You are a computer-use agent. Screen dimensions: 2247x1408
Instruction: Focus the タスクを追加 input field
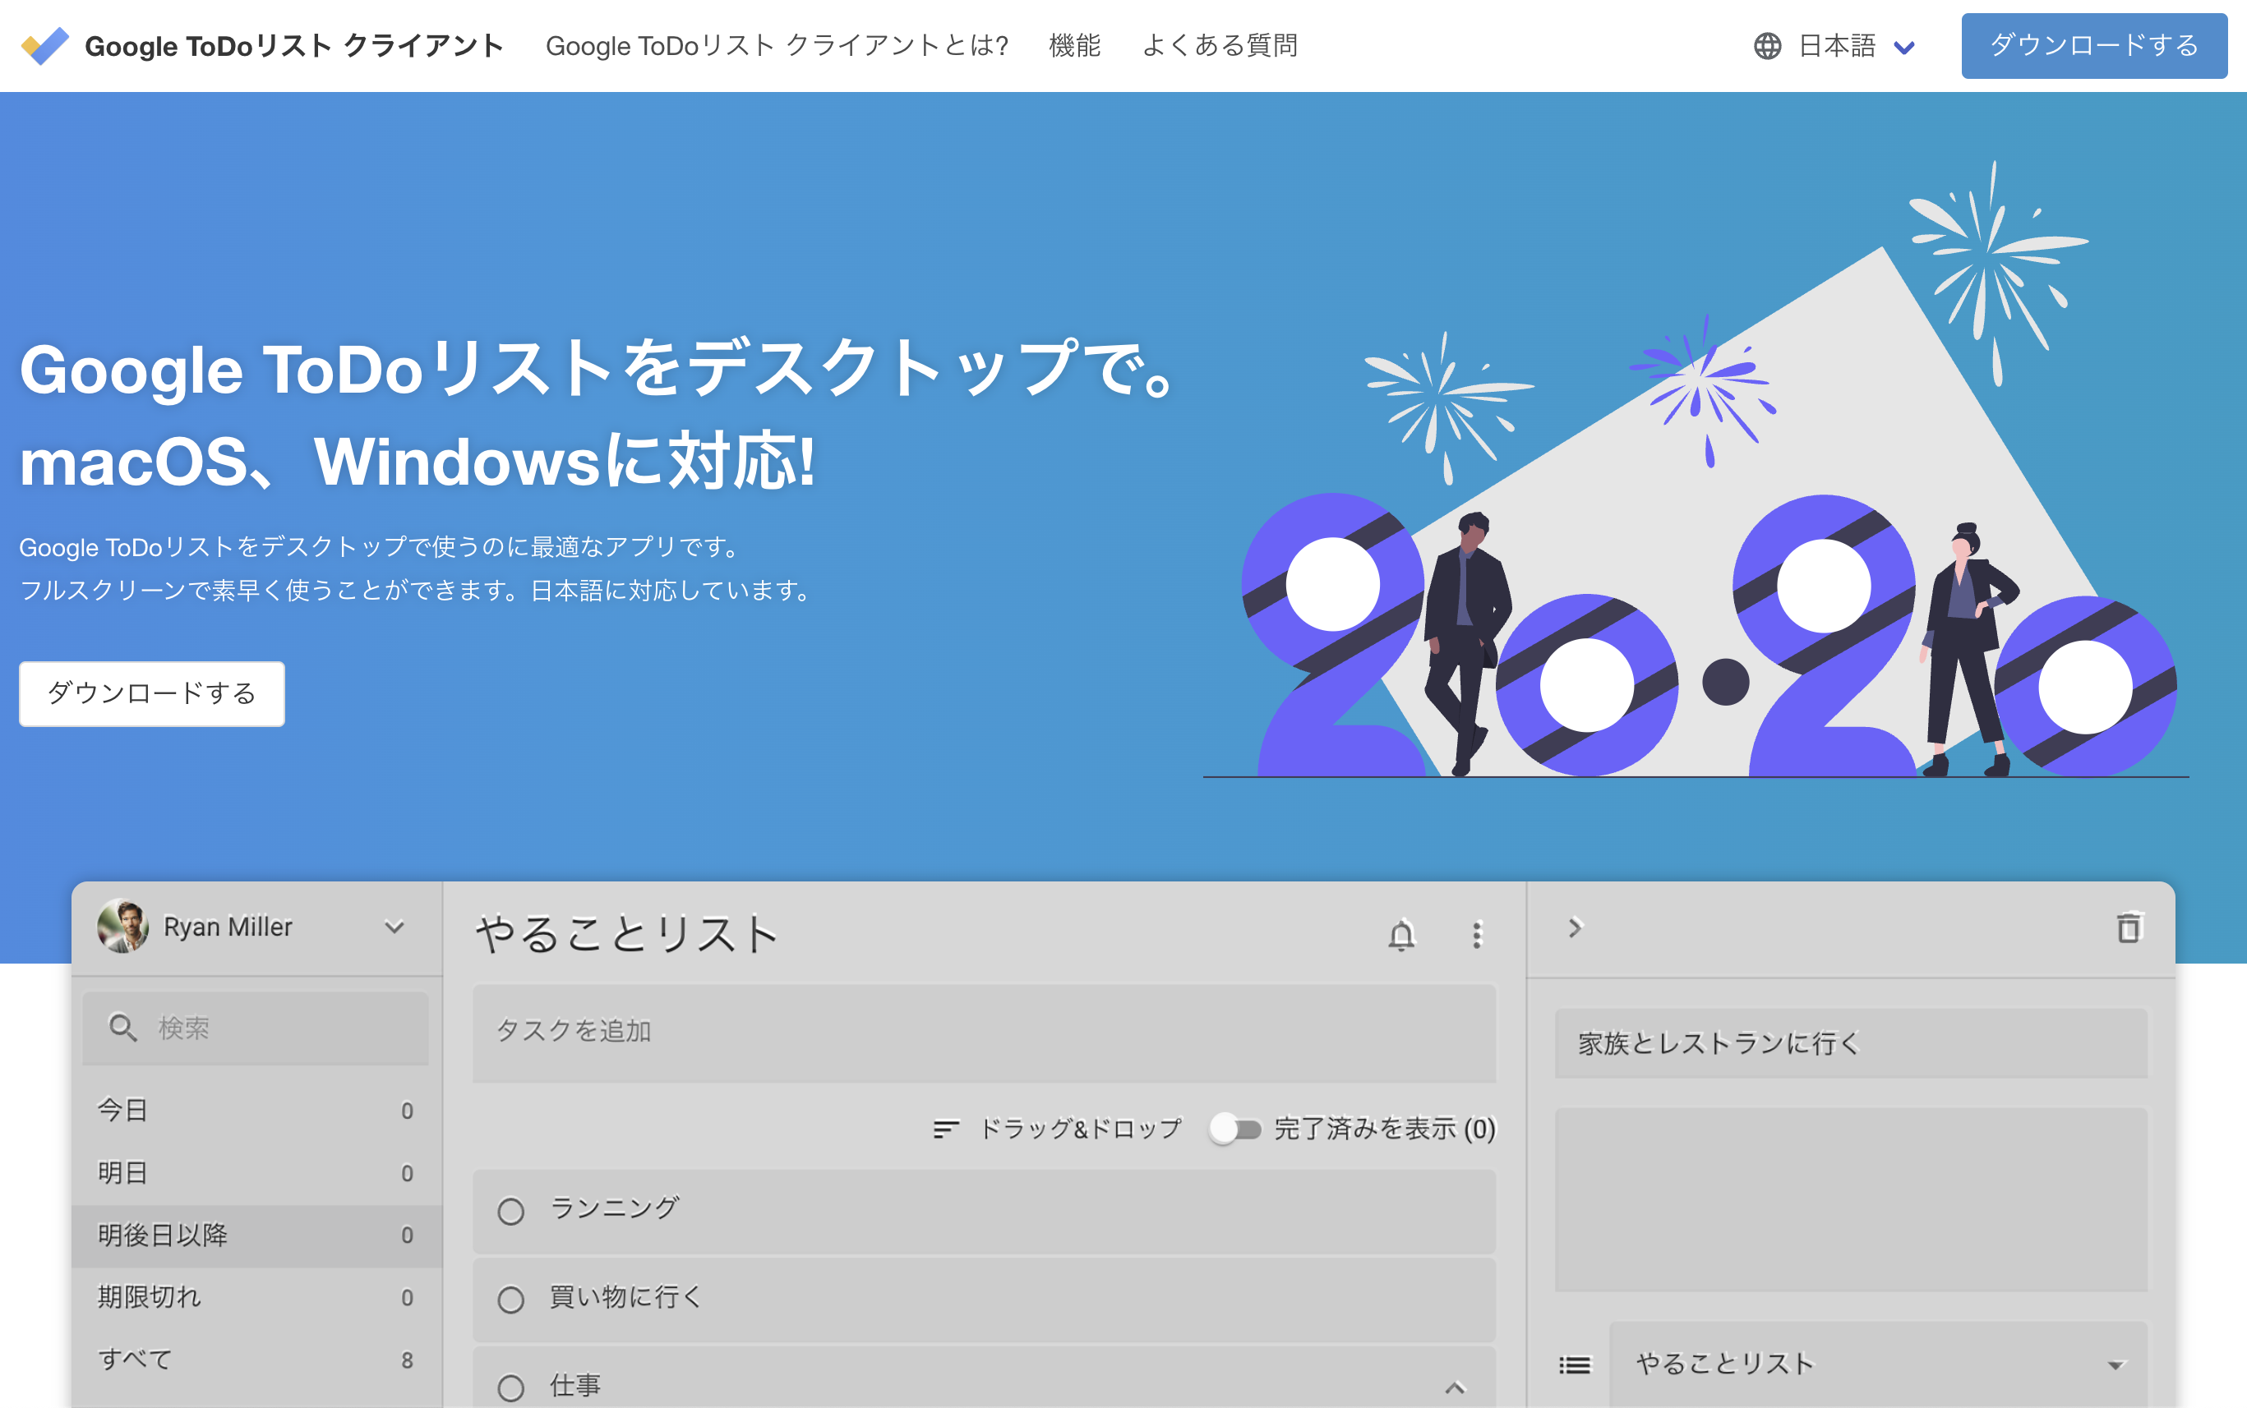click(x=984, y=1032)
